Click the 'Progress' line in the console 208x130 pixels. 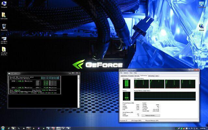pyautogui.click(x=33, y=93)
